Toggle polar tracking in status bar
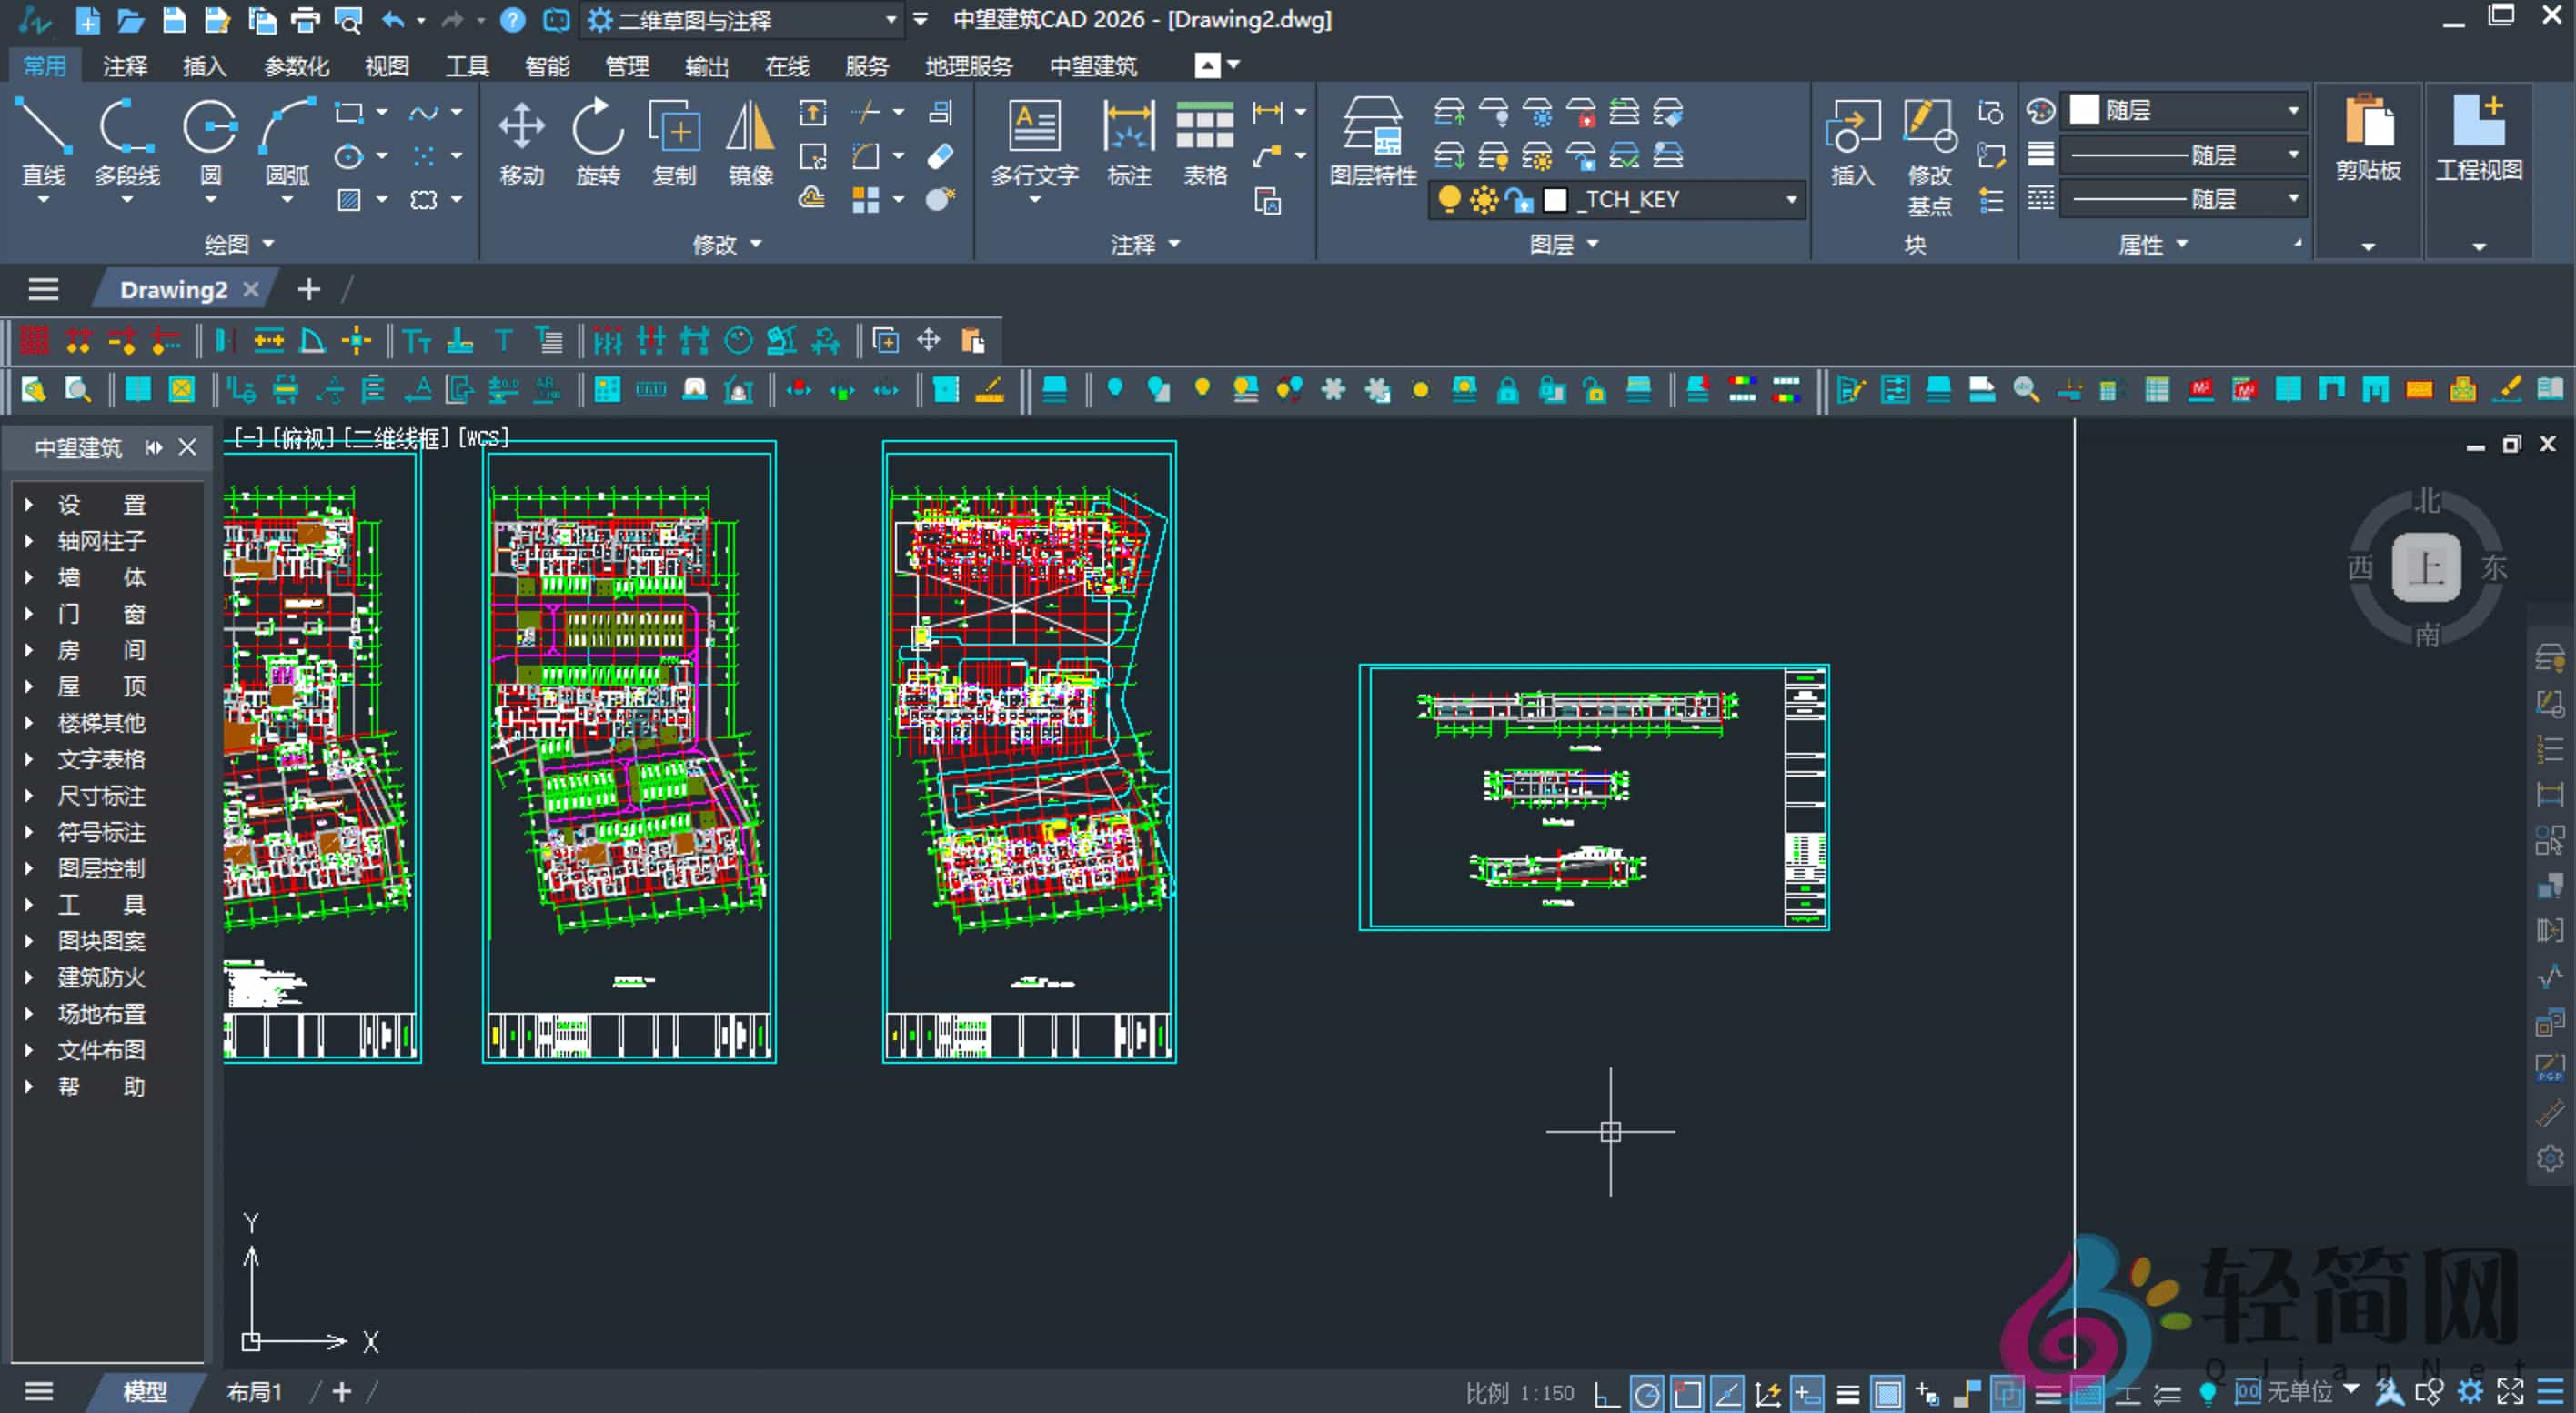Viewport: 2576px width, 1413px height. pyautogui.click(x=1647, y=1393)
